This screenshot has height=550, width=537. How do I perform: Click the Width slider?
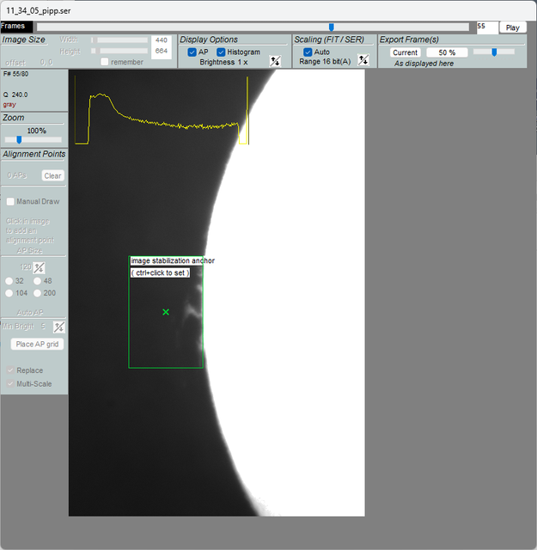pyautogui.click(x=119, y=40)
